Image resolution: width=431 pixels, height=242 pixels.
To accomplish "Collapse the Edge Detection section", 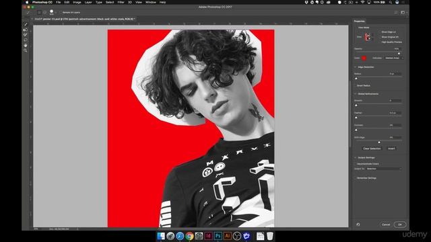I will coord(355,67).
